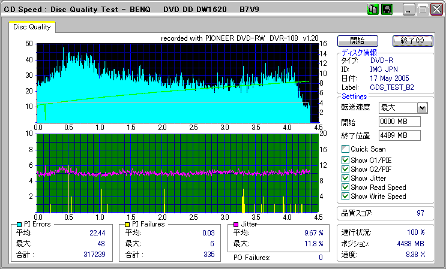Click the 終了位置 end position field
Screen dimensions: 446x269
[399, 135]
